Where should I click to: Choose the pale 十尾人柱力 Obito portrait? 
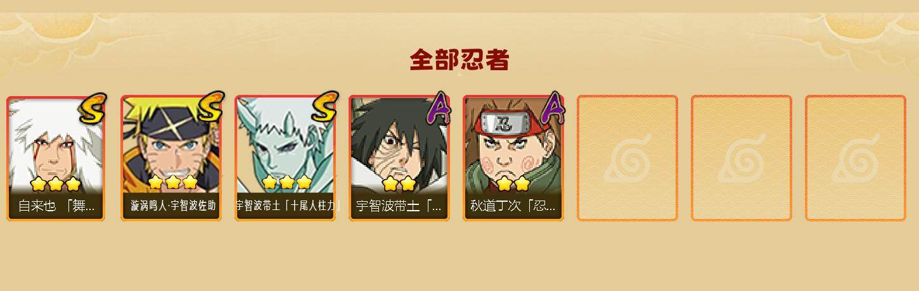[x=285, y=158]
